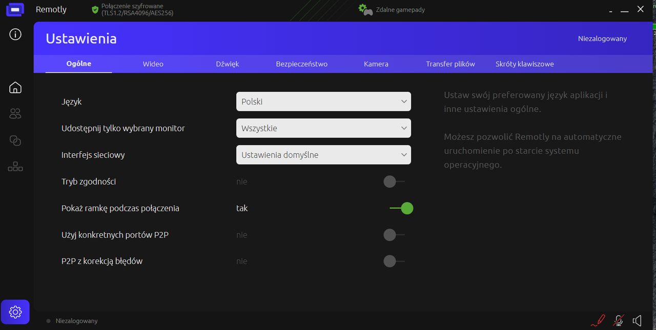Click the "tak" value text
Image resolution: width=656 pixels, height=330 pixels.
(x=242, y=208)
